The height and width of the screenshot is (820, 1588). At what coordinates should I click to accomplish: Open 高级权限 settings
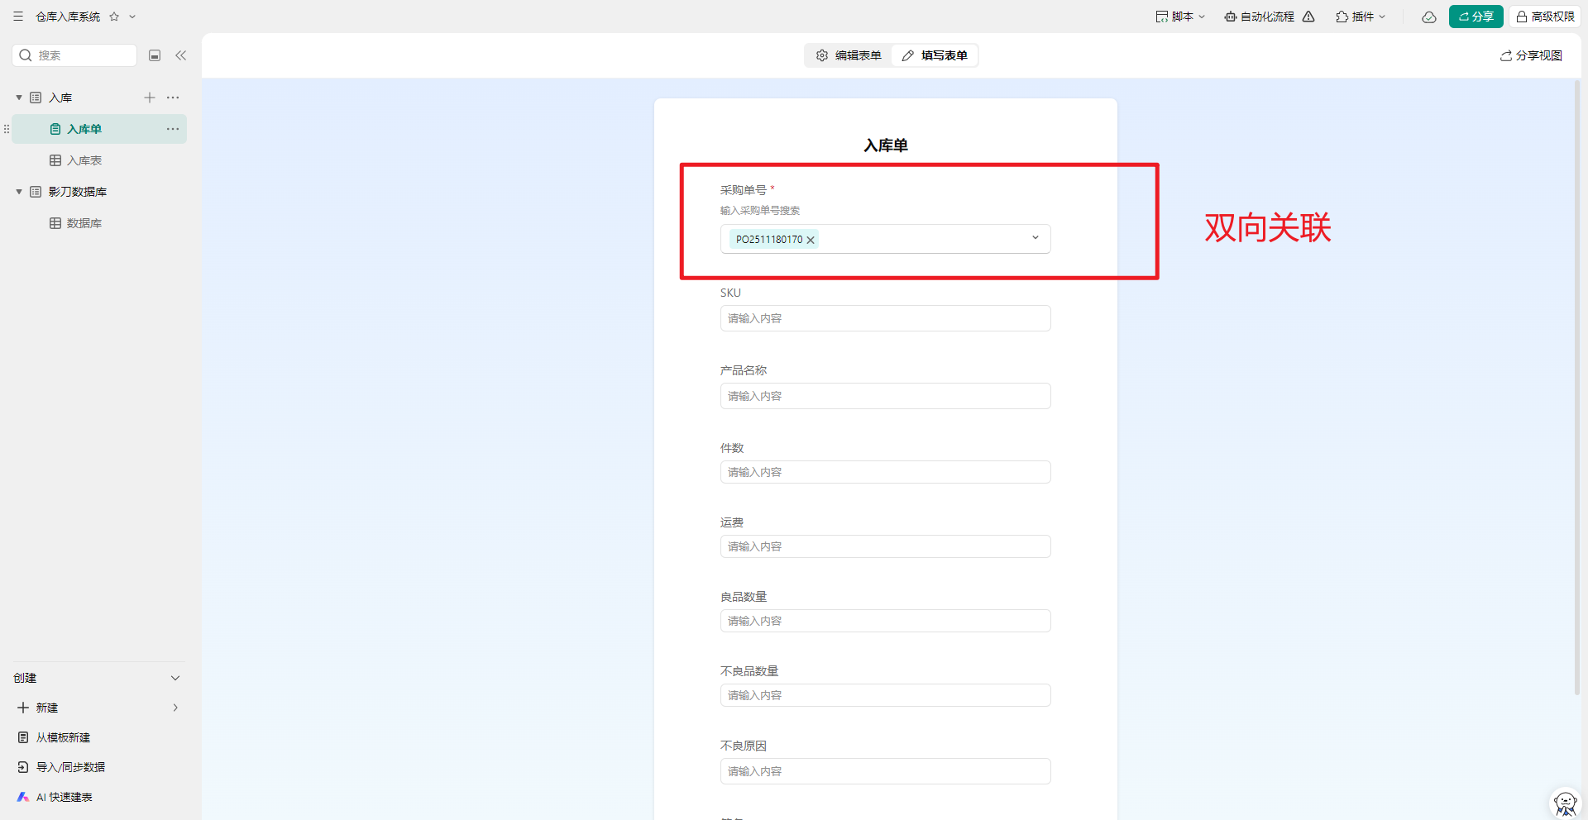point(1545,17)
